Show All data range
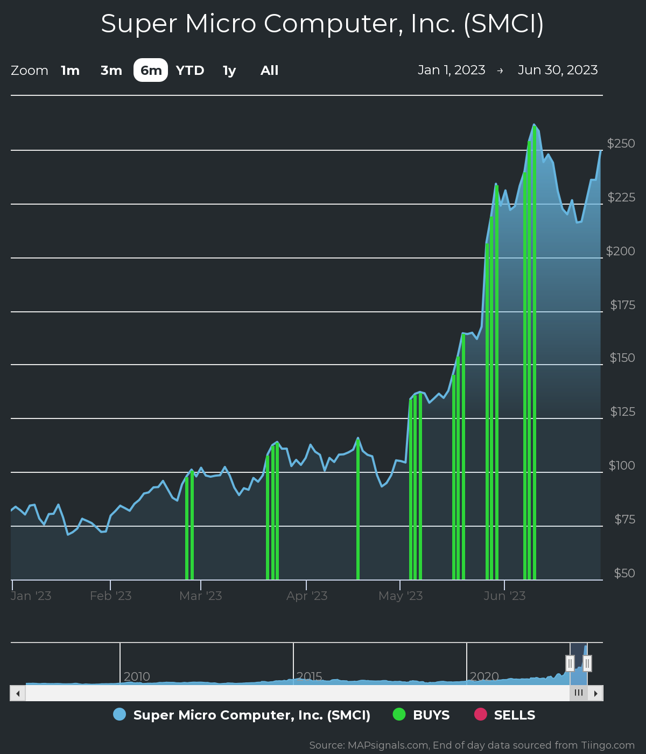 pos(269,71)
